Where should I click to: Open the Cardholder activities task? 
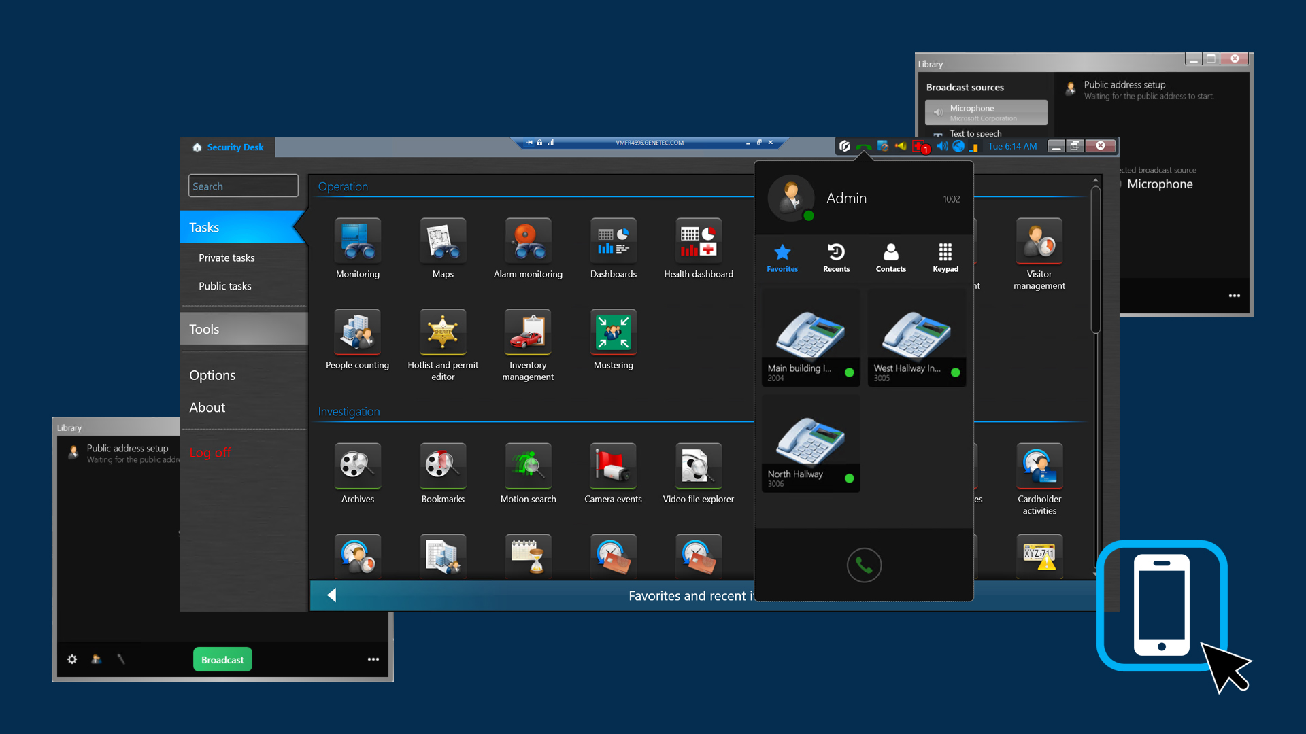(x=1039, y=467)
